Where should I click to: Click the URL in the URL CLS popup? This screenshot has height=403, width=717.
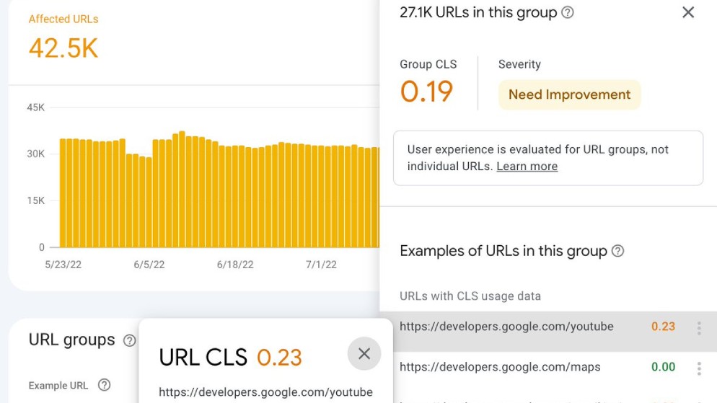[x=265, y=392]
